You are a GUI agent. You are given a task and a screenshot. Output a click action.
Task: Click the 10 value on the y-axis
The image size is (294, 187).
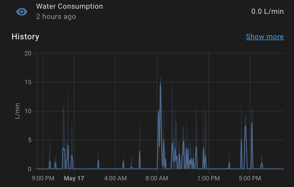click(x=28, y=111)
